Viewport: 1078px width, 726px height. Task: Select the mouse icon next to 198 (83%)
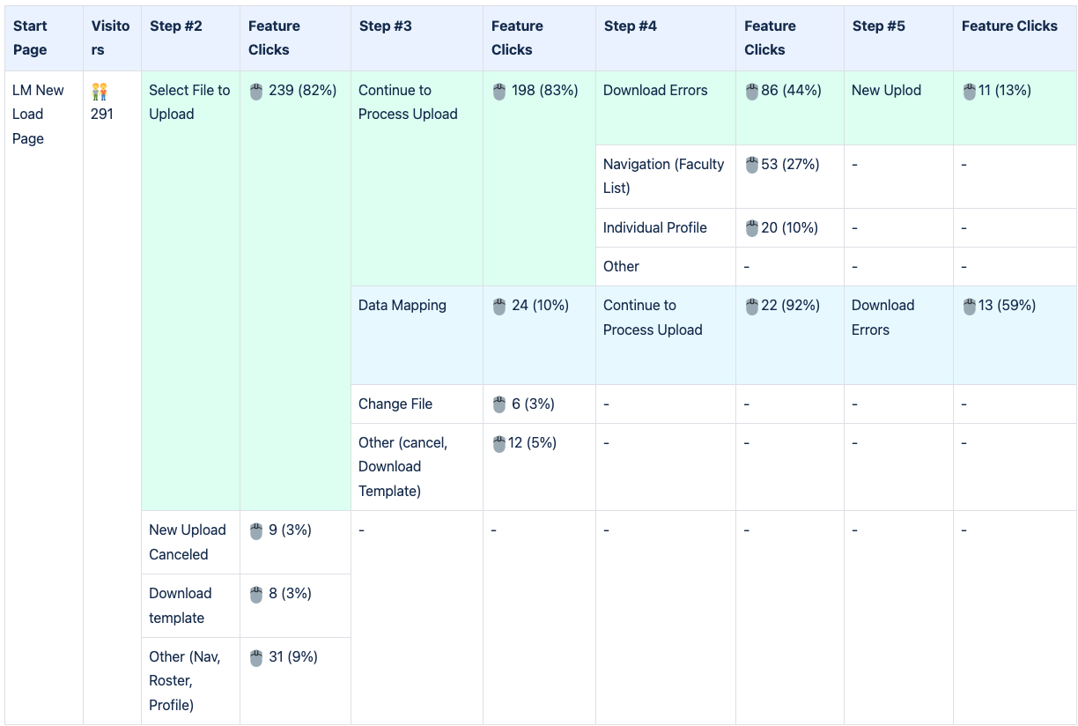click(x=499, y=91)
